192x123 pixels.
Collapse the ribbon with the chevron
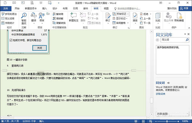pos(189,28)
